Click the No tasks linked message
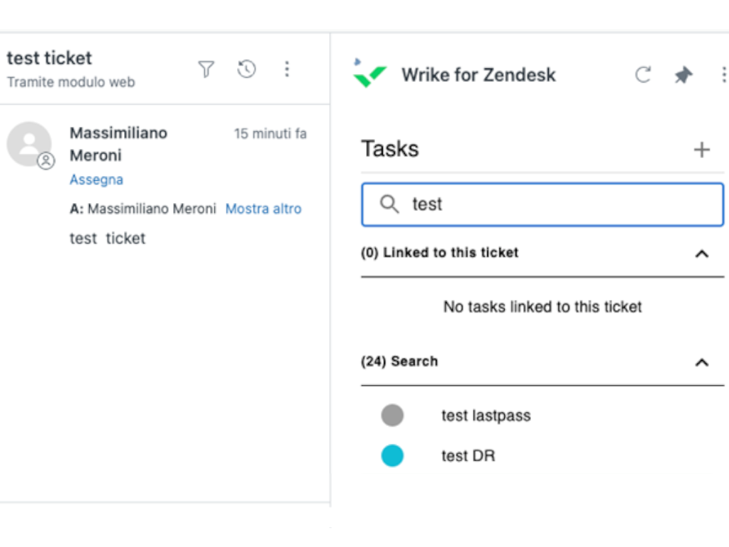Viewport: 729px width, 547px height. 542,306
